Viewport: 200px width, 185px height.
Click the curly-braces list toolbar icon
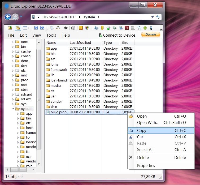click(52, 28)
